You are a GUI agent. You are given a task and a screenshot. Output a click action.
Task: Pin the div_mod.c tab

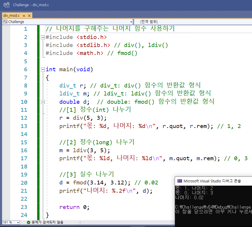[x=24, y=15]
